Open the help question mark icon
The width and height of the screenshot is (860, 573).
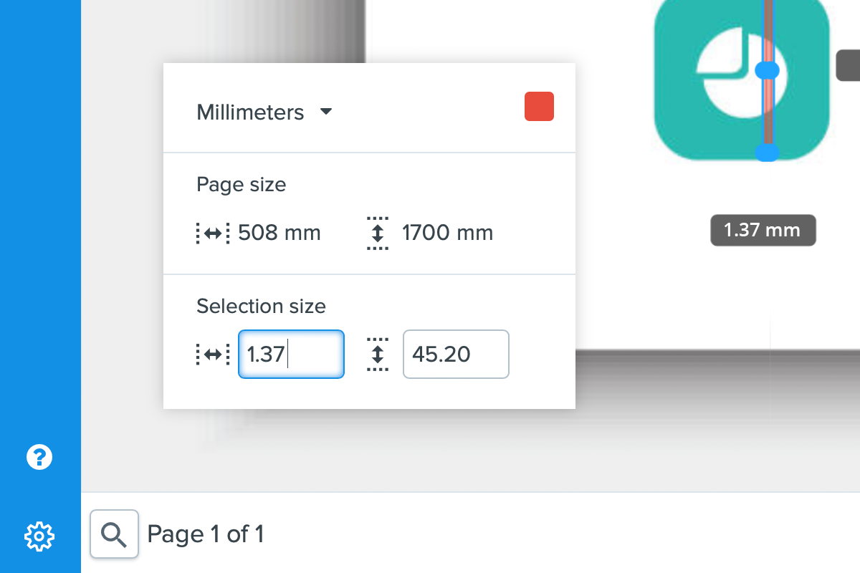[39, 456]
